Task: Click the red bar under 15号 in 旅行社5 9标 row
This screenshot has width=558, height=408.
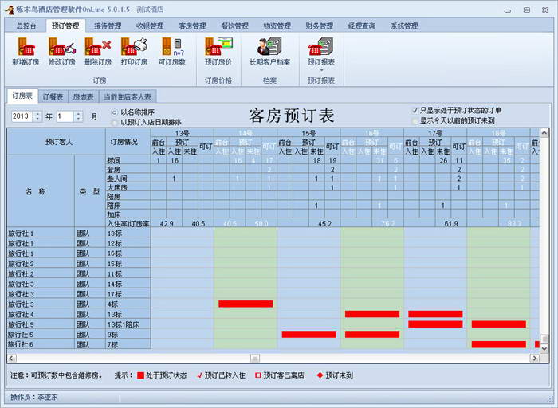Action: tap(309, 335)
